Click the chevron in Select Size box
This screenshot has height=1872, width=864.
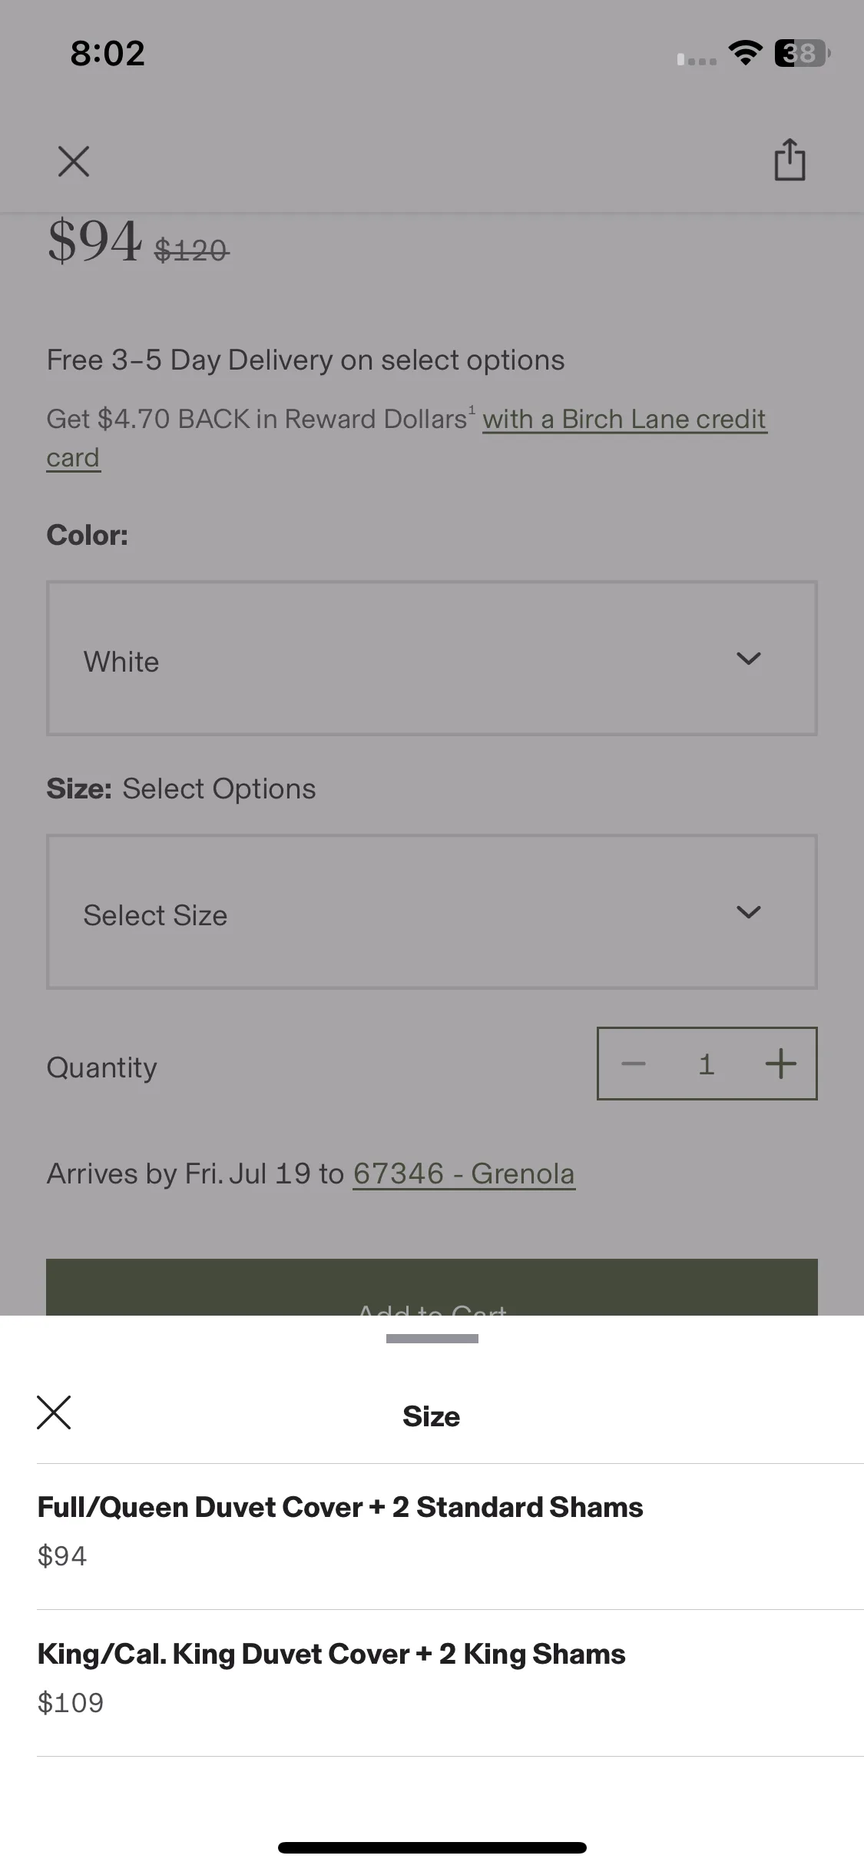pyautogui.click(x=748, y=912)
